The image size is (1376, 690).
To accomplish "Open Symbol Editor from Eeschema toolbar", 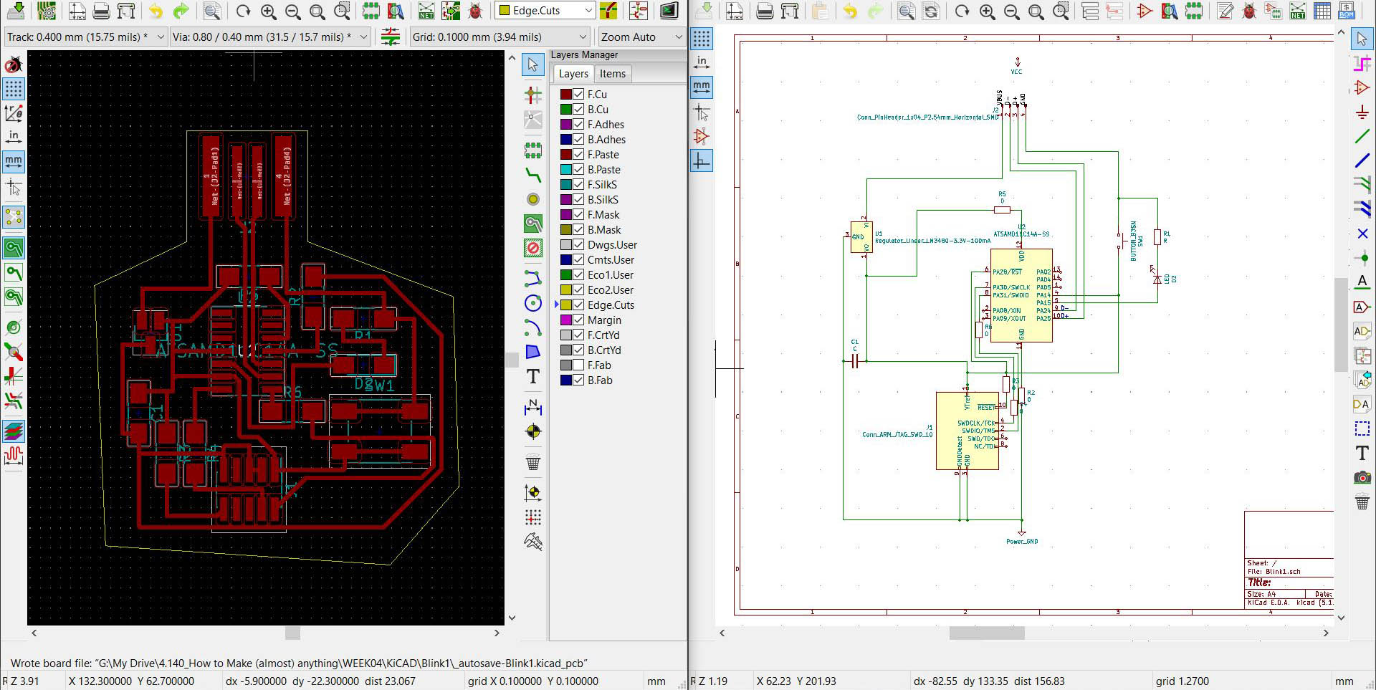I will pos(1145,11).
